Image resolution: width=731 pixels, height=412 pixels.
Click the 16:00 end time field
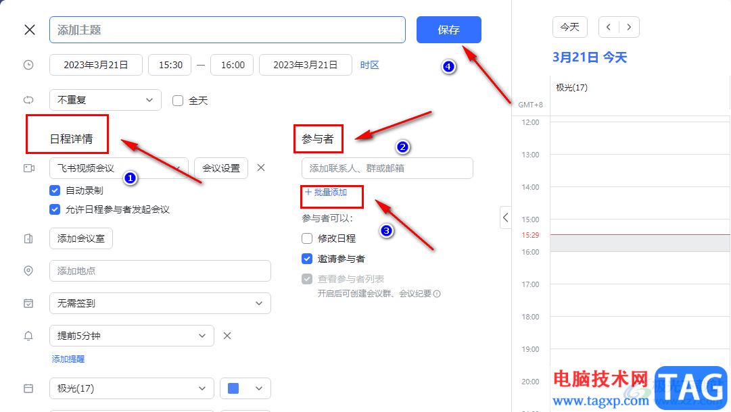[x=232, y=65]
